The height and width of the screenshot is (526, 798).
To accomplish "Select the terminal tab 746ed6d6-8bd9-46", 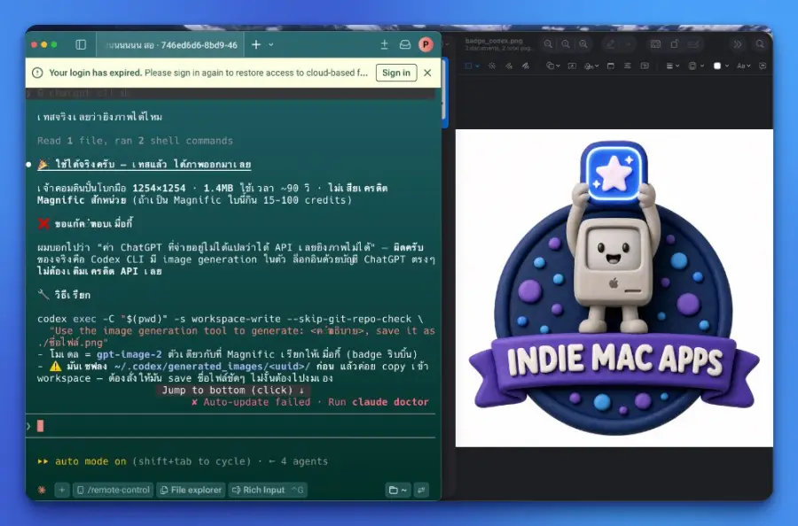I will pyautogui.click(x=170, y=45).
